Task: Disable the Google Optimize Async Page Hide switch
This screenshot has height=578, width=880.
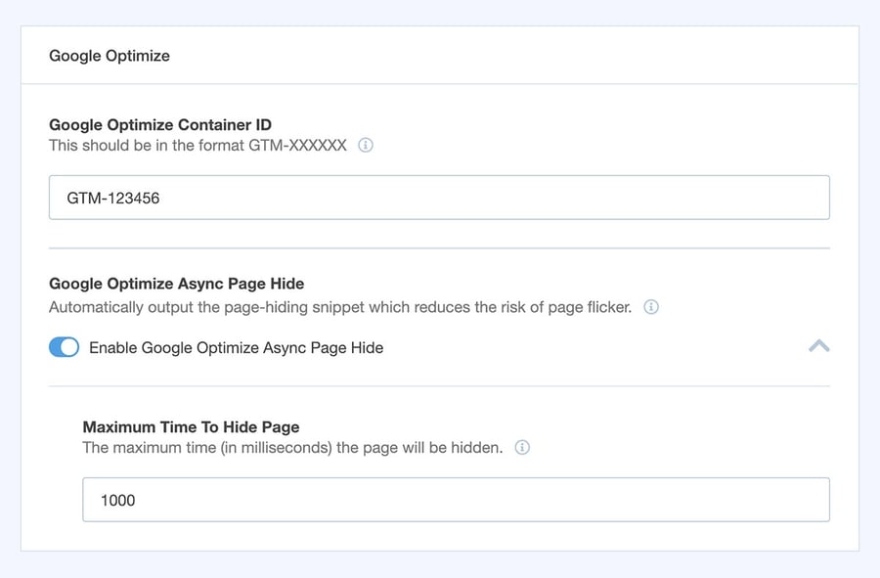Action: [65, 347]
